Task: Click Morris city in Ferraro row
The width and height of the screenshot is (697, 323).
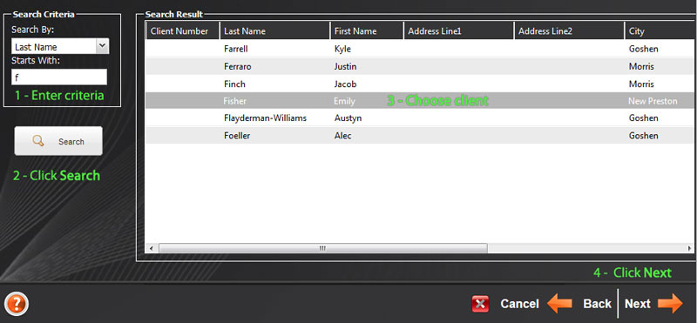Action: (641, 67)
